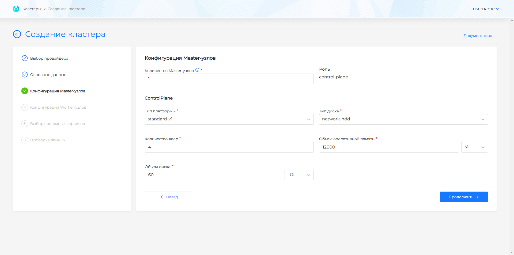Expand the username account menu
The image size is (514, 255).
486,9
